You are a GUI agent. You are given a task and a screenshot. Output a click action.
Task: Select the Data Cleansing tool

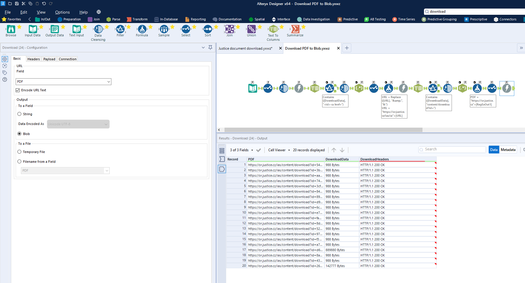point(98,30)
